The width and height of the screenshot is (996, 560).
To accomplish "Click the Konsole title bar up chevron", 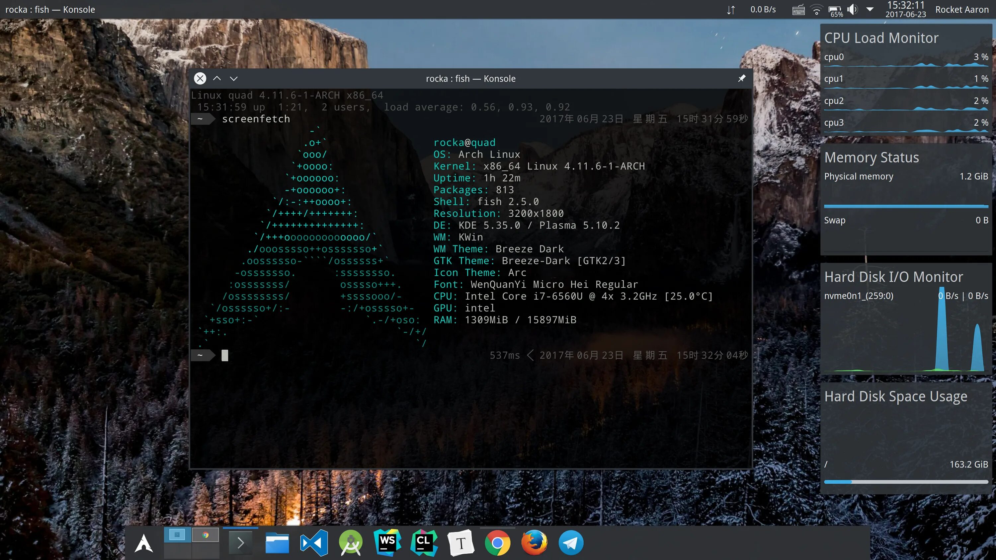I will pyautogui.click(x=217, y=78).
